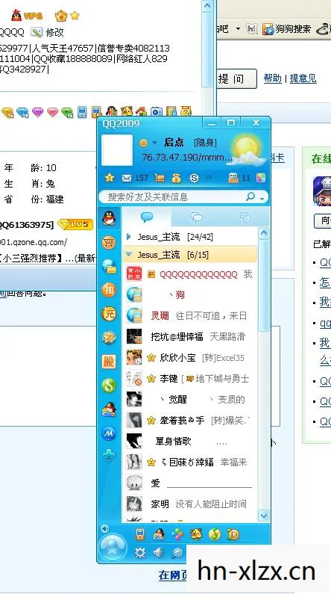Click the contact list scrollbar down arrow
This screenshot has height=594, width=331.
[x=264, y=515]
